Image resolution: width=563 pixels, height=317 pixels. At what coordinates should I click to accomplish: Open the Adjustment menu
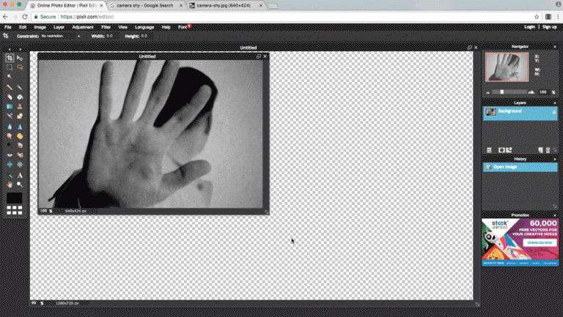point(83,27)
